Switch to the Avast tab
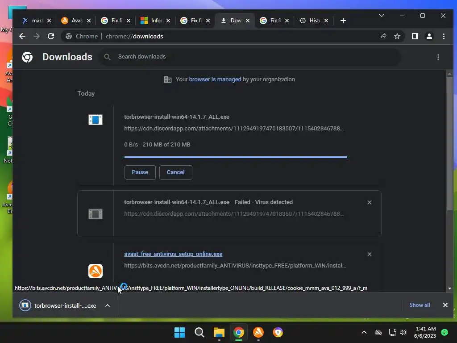This screenshot has width=457, height=343. tap(76, 21)
